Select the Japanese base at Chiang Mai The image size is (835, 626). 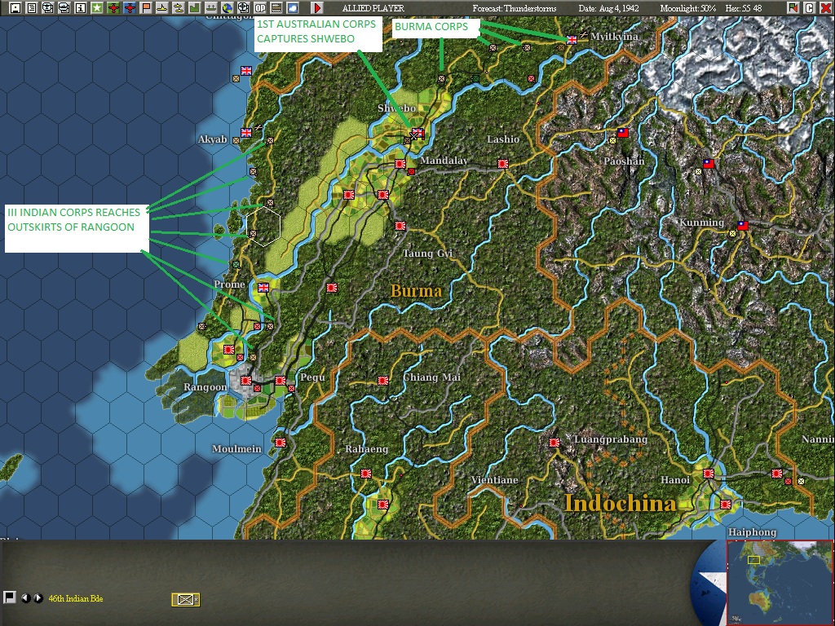pyautogui.click(x=383, y=381)
